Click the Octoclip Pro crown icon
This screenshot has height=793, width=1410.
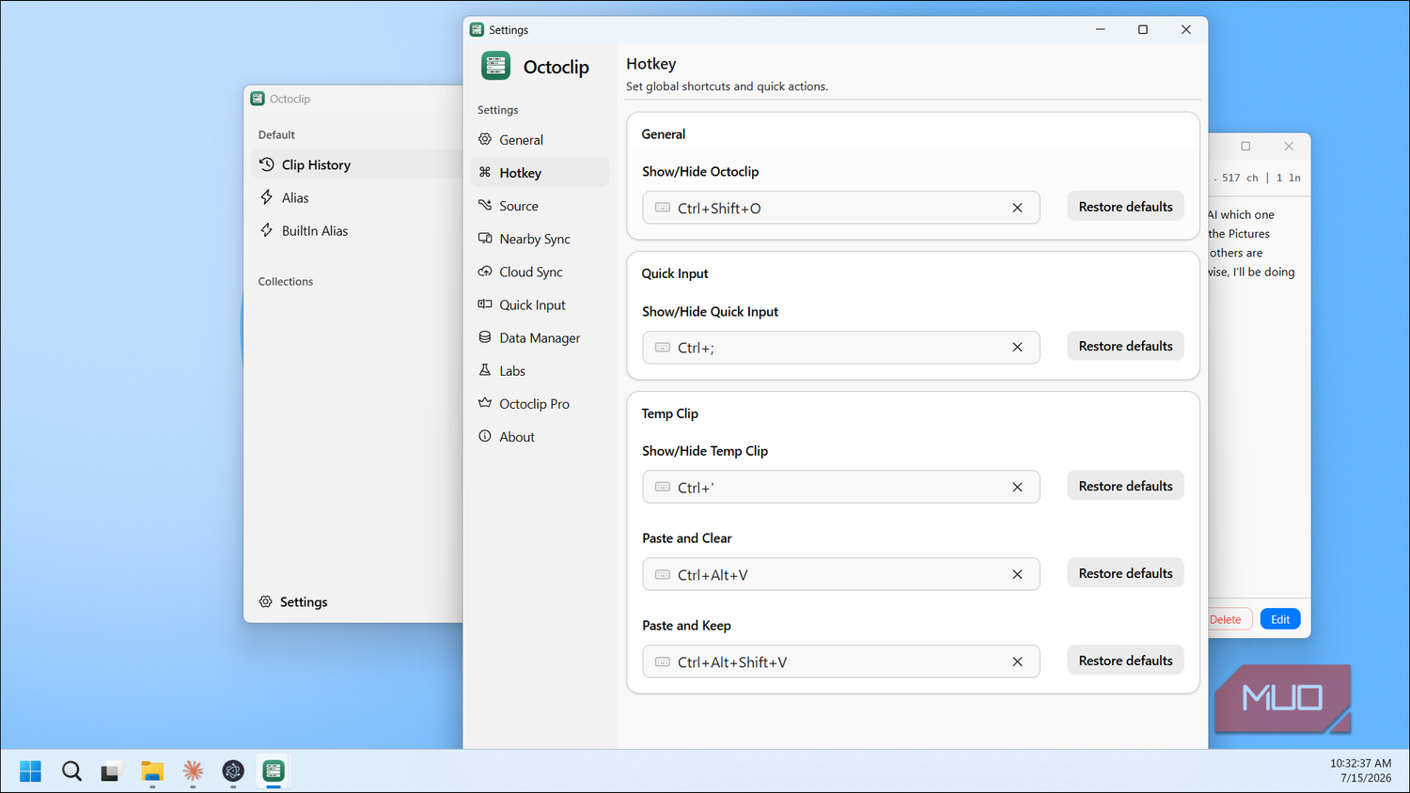pos(485,402)
